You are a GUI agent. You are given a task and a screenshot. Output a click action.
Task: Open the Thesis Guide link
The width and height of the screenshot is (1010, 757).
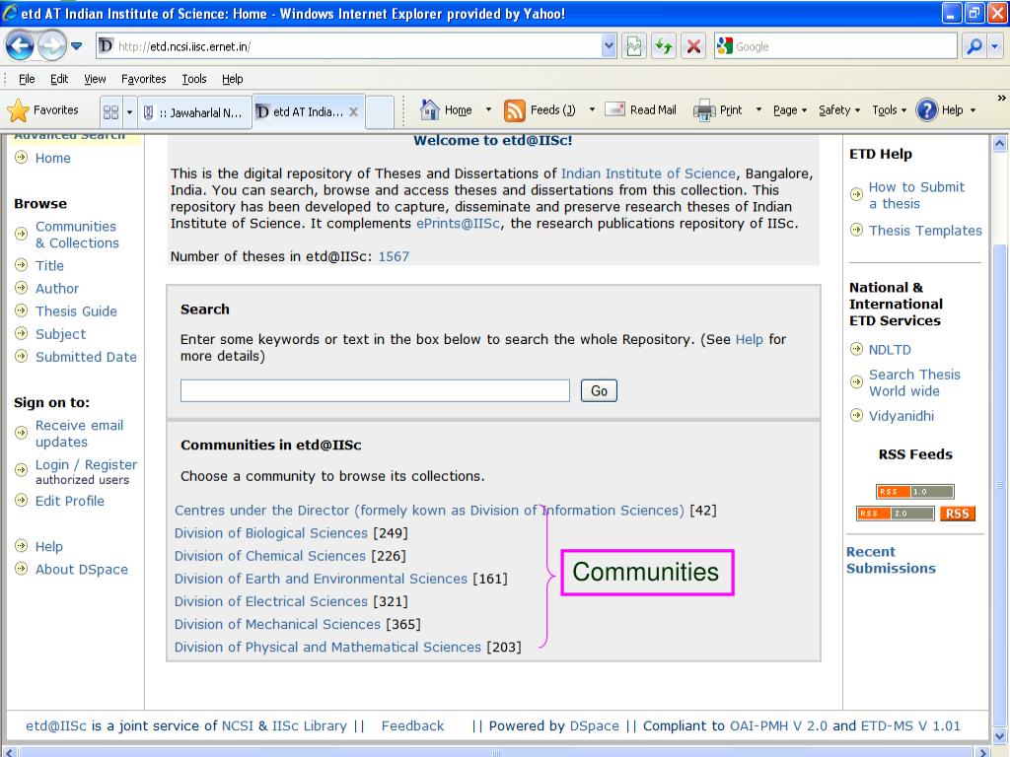(x=76, y=310)
